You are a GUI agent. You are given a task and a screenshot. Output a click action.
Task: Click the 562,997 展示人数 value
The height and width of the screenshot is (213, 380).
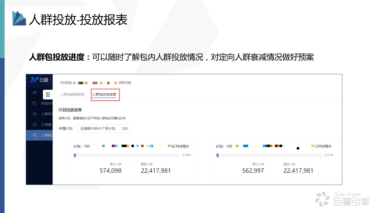click(253, 171)
